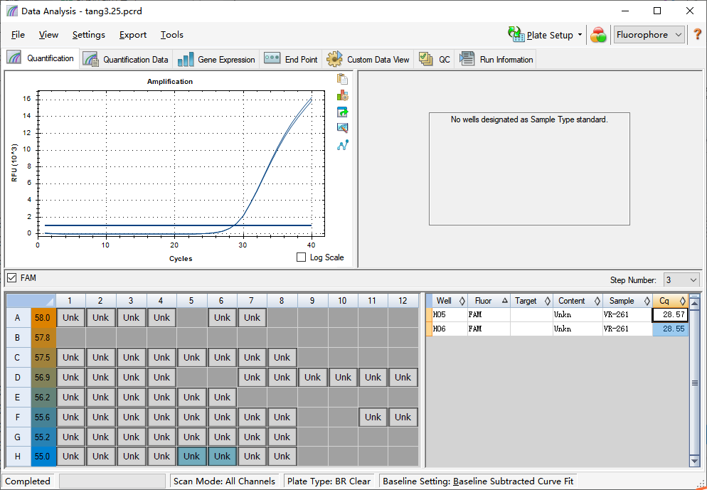This screenshot has height=490, width=707.
Task: Select well H6 in the plate
Action: coord(222,456)
